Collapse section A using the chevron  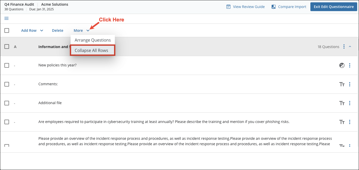point(350,47)
